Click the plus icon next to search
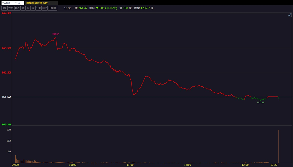This screenshot has height=167, width=293. [22, 3]
